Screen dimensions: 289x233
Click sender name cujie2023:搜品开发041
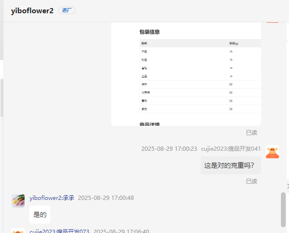(231, 148)
